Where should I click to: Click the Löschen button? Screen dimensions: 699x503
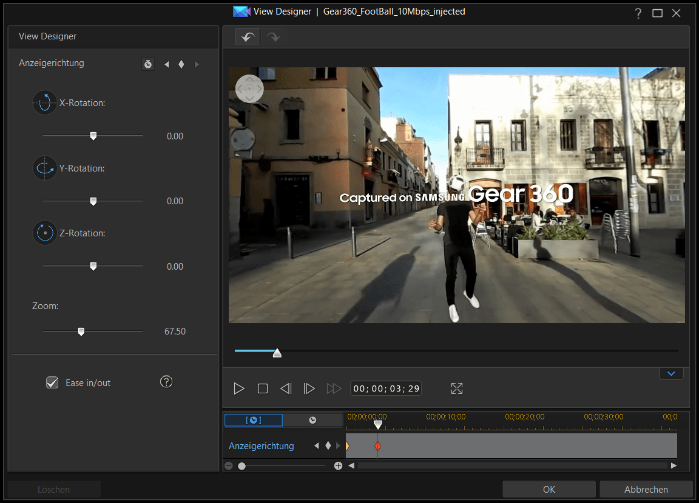pyautogui.click(x=53, y=490)
